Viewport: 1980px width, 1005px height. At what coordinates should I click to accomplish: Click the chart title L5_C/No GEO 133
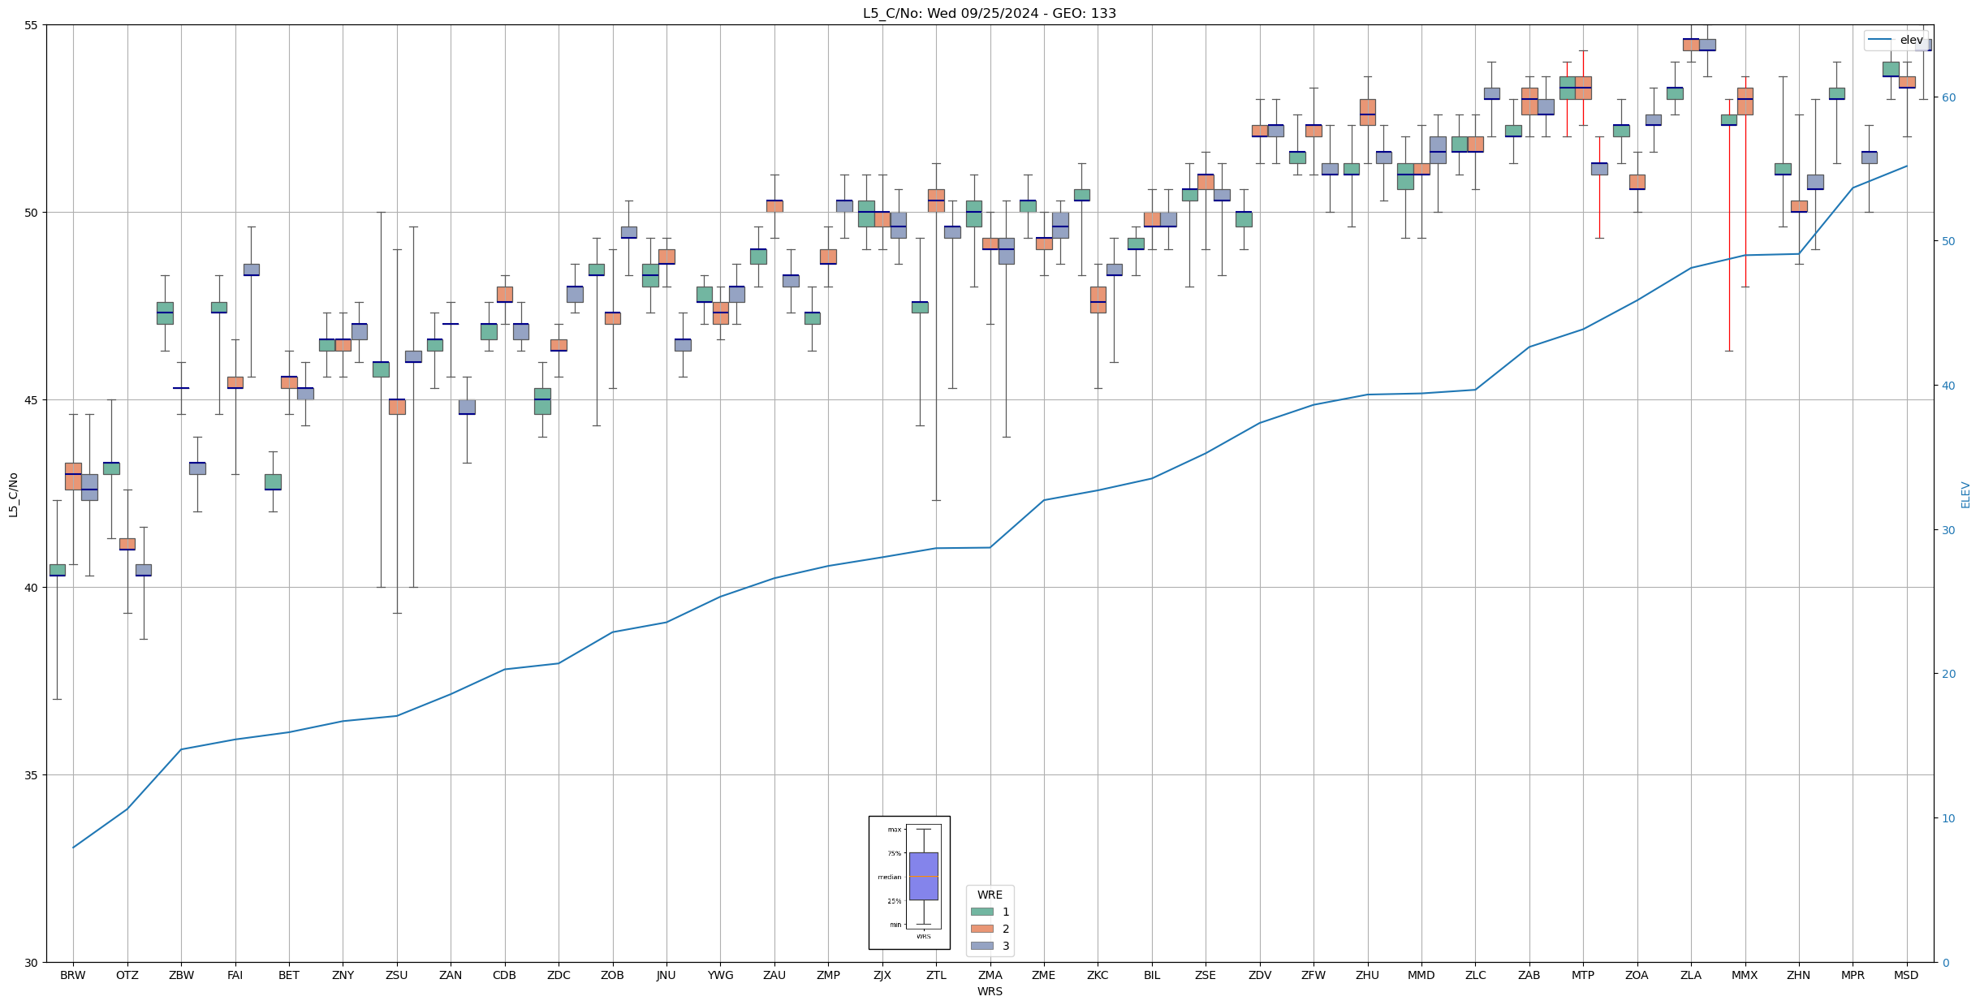pos(989,14)
